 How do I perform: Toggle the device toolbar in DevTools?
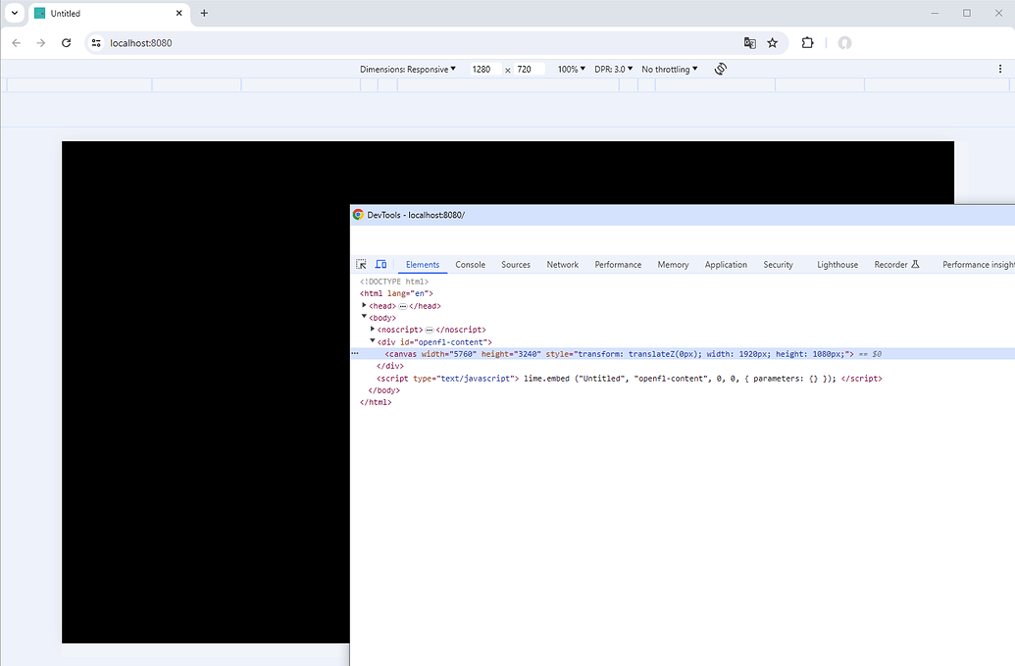[x=381, y=264]
